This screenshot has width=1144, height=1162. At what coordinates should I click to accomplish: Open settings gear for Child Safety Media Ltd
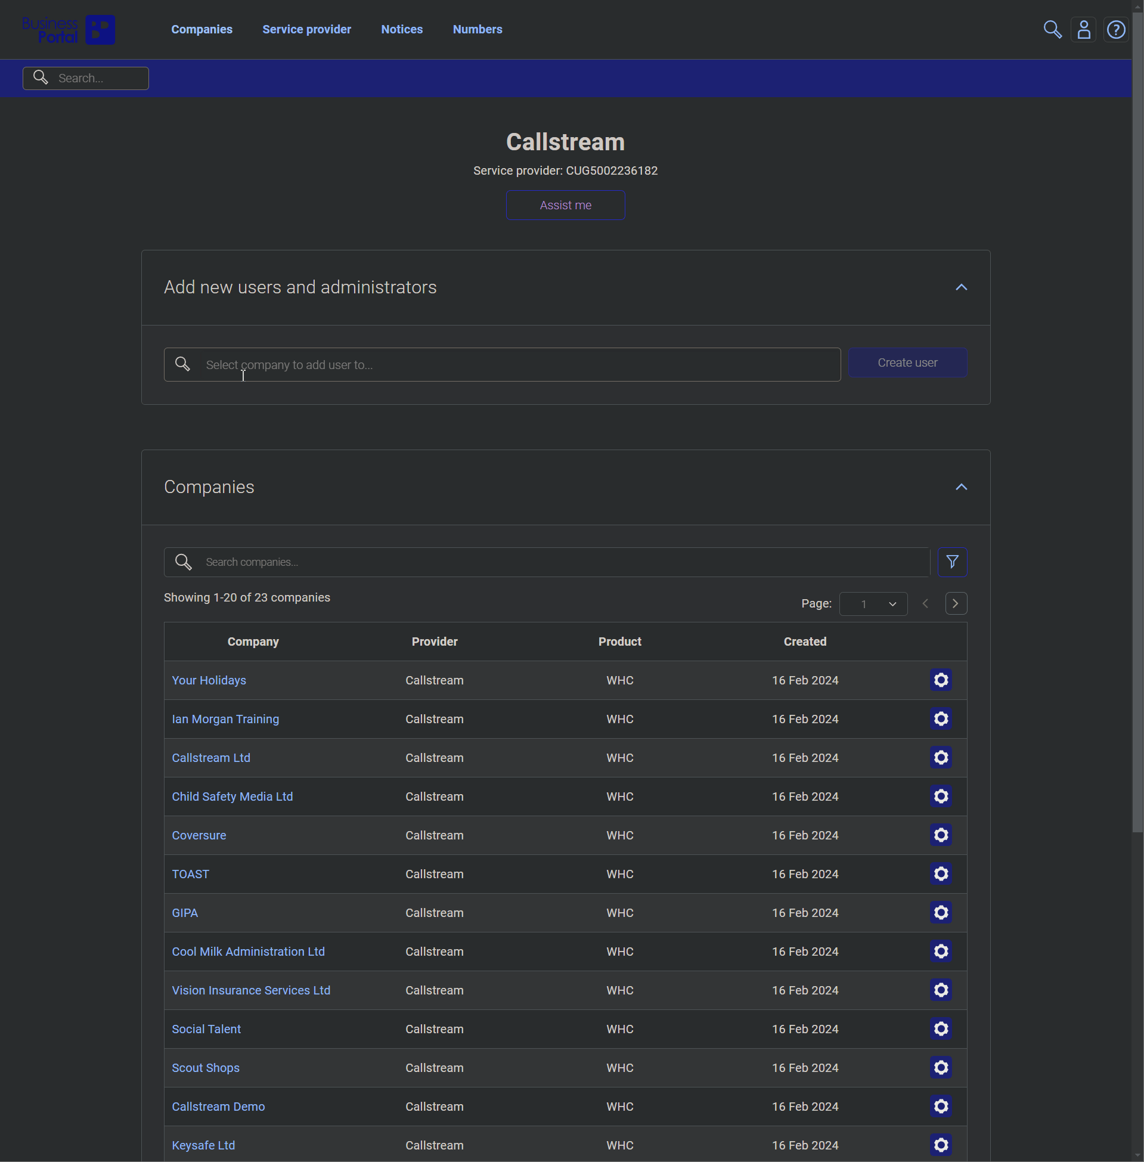point(941,796)
